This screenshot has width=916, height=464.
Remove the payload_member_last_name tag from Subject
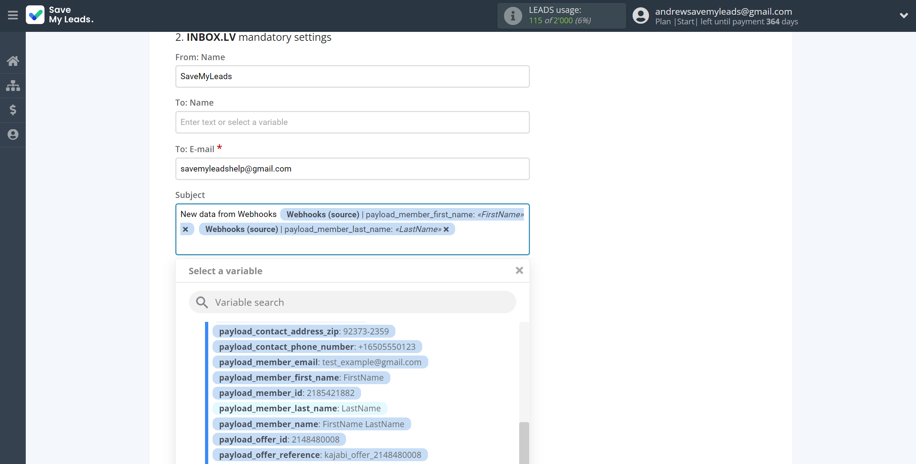coord(446,229)
